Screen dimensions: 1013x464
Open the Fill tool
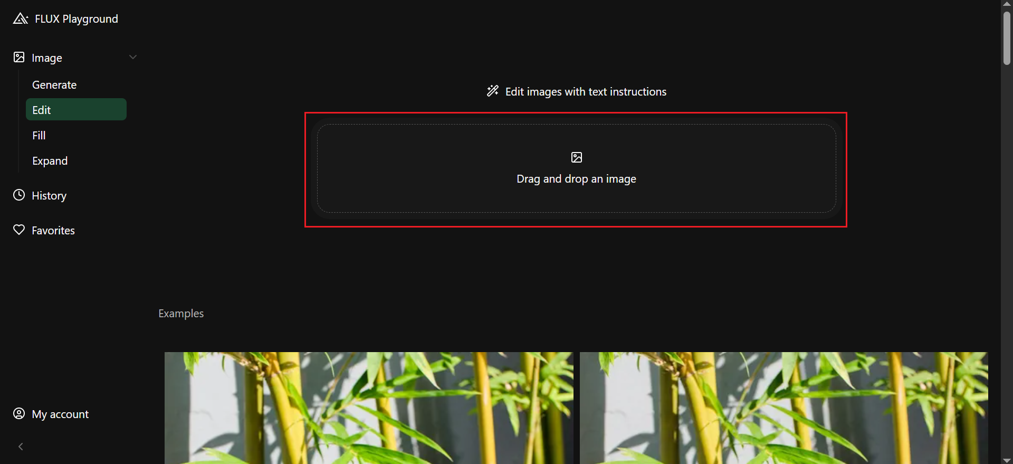click(76, 135)
